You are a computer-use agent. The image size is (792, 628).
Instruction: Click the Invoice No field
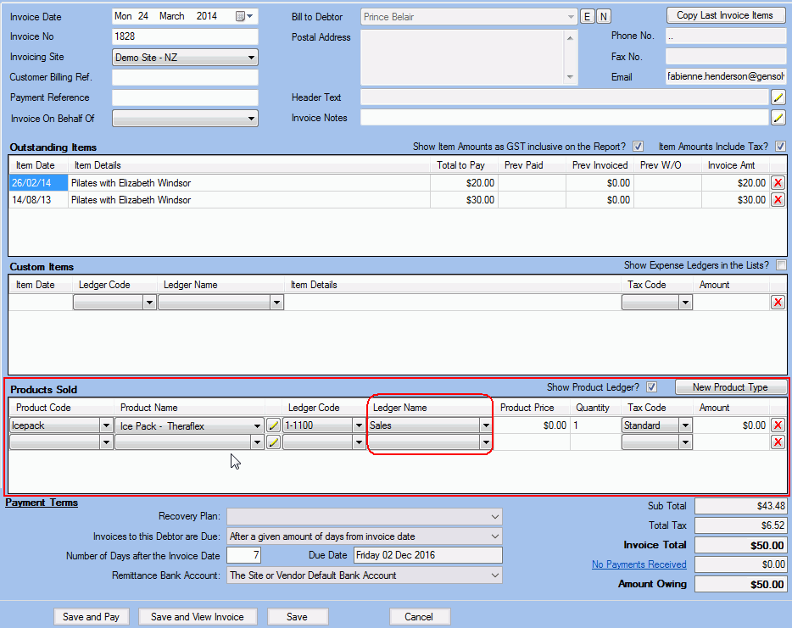tap(185, 36)
